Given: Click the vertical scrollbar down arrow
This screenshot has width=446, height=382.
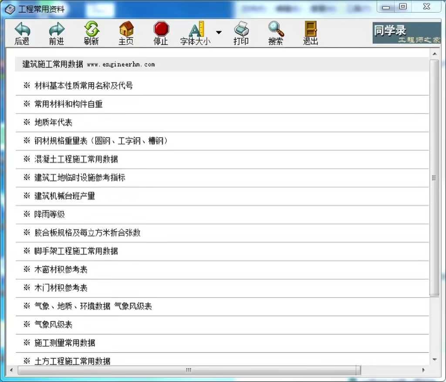Looking at the screenshot, I should (435, 360).
